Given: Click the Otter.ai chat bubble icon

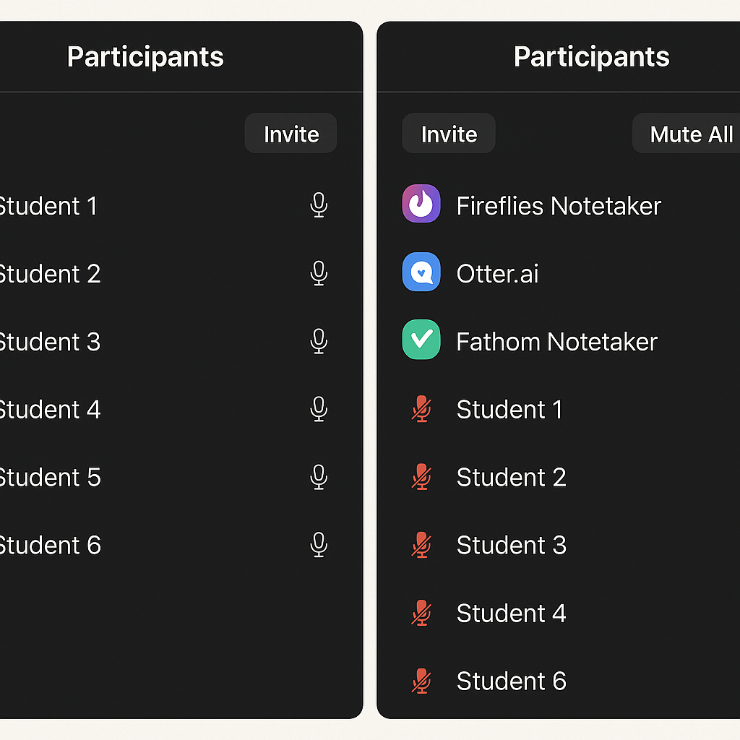Looking at the screenshot, I should coord(421,272).
